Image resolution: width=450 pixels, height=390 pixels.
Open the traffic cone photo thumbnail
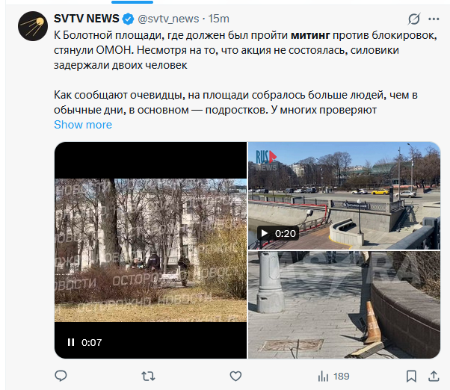click(344, 305)
